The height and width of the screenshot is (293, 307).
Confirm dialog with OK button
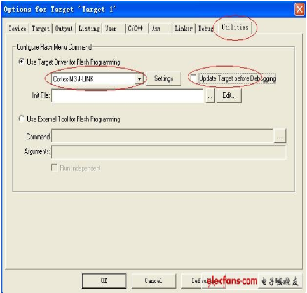[x=104, y=281]
